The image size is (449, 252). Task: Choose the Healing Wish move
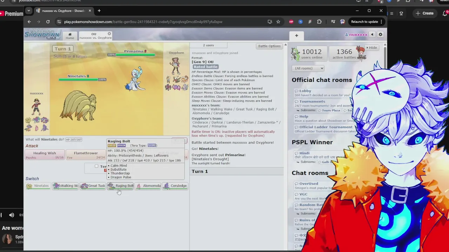click(x=45, y=155)
